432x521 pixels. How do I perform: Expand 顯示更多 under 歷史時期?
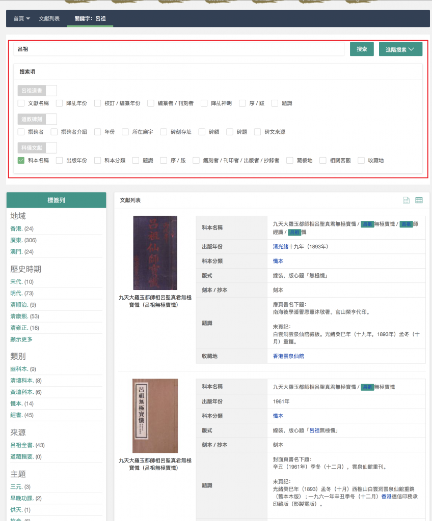21,339
